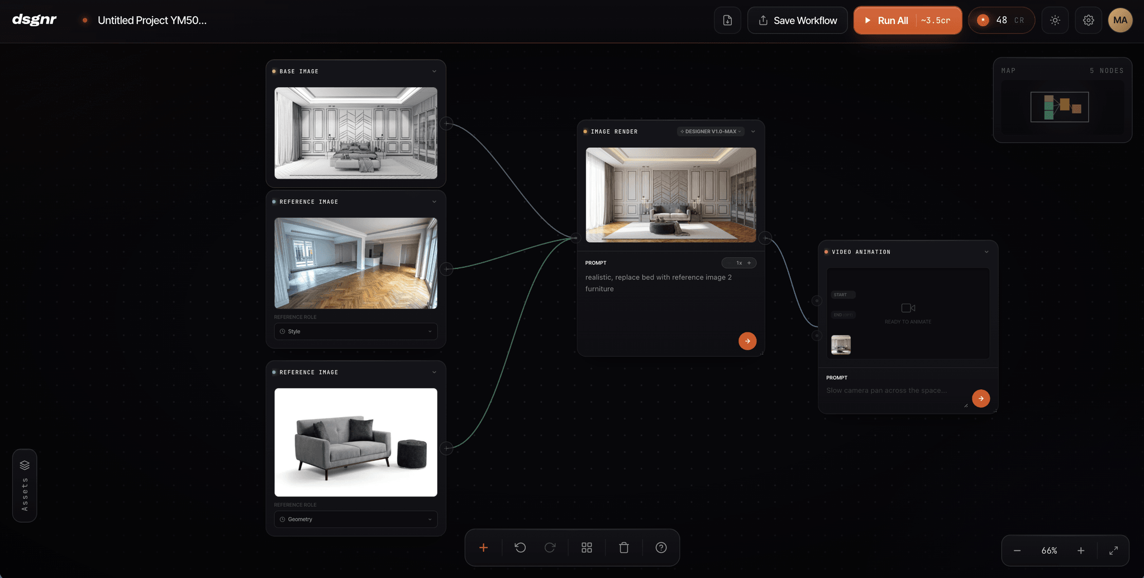Viewport: 1144px width, 578px height.
Task: Delete selected node with the trash icon
Action: tap(624, 548)
